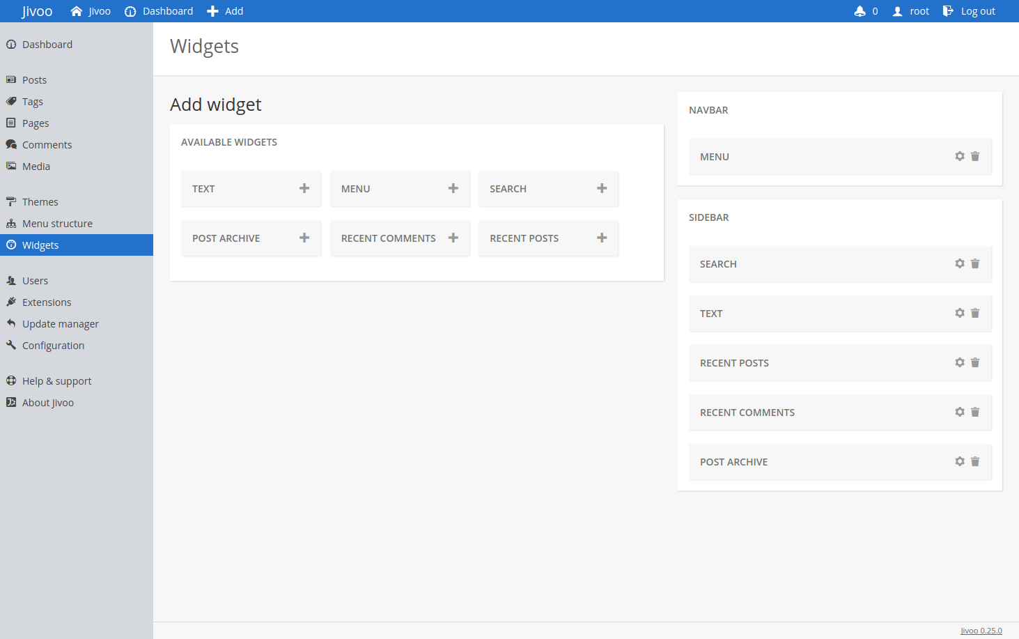This screenshot has width=1019, height=639.
Task: Click the plus icon on Search widget
Action: pyautogui.click(x=602, y=188)
